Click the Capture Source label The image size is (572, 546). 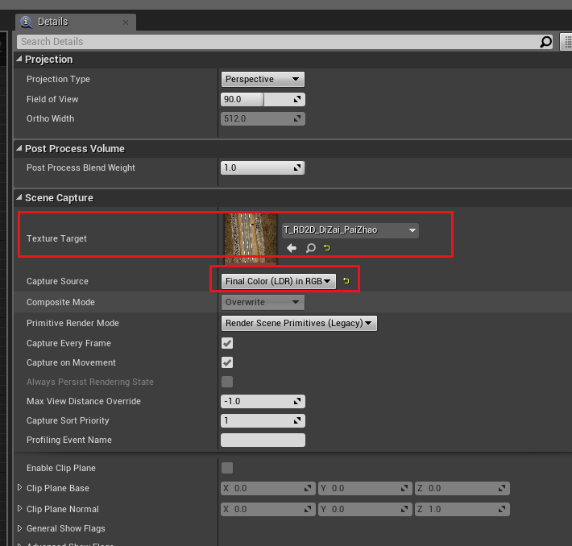click(x=57, y=281)
